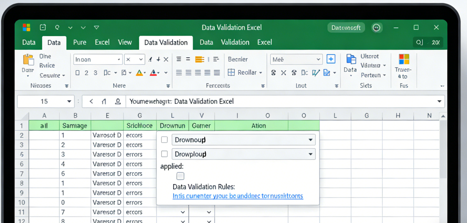Open the tab labeled only Validation
The image size is (467, 223).
[x=235, y=42]
